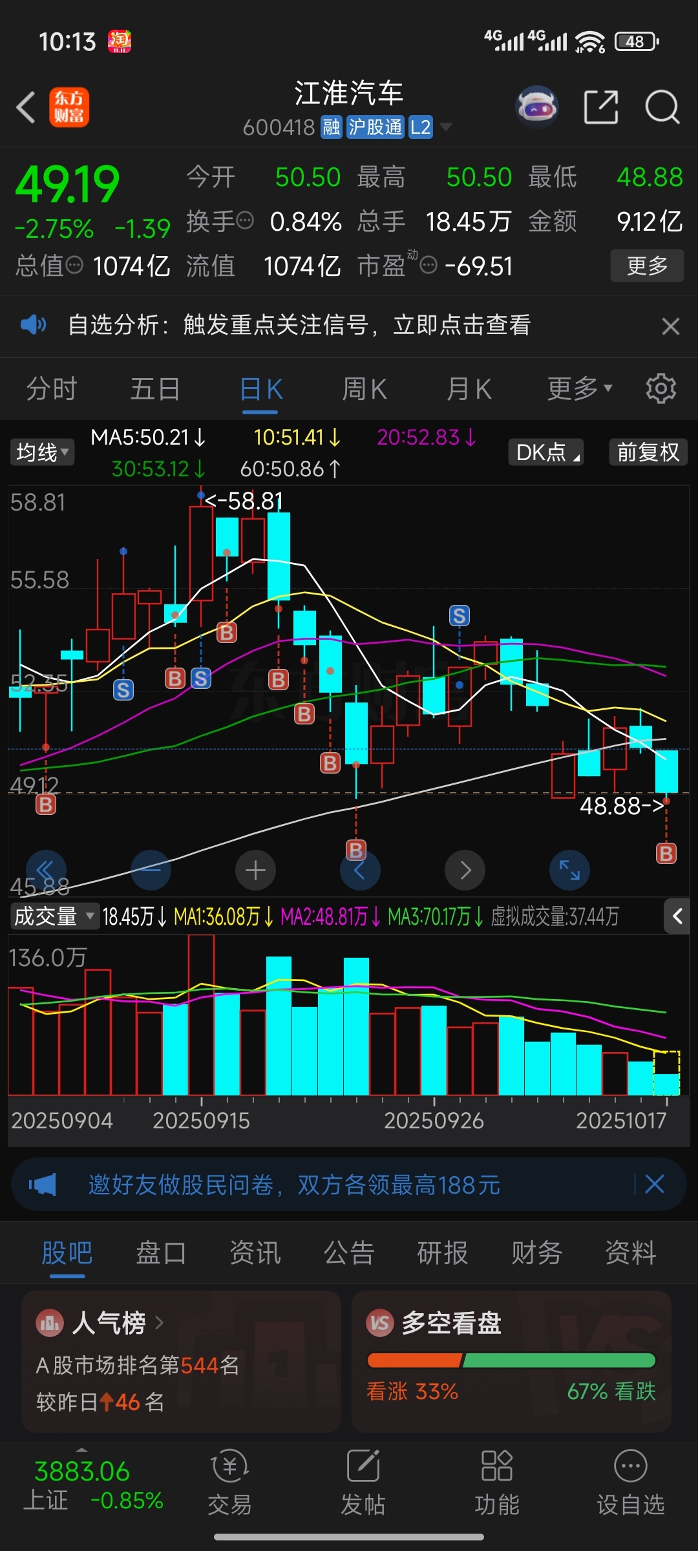This screenshot has height=1551, width=698.
Task: Open the 均线 indicator dropdown
Action: pyautogui.click(x=42, y=452)
